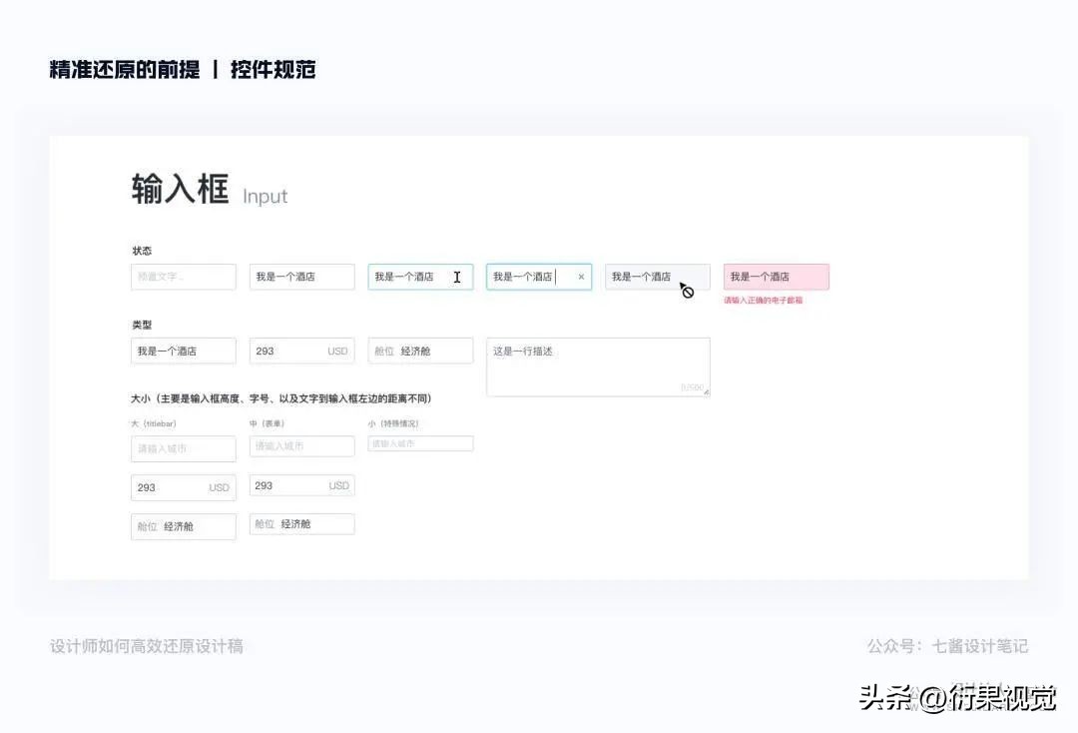Click the 预置文字 placeholder input
Viewport: 1078px width, 733px height.
(183, 277)
